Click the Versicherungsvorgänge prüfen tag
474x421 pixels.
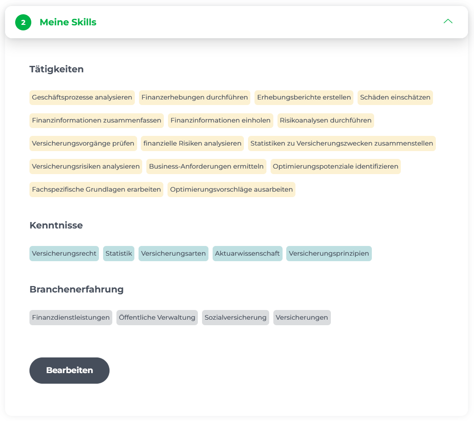tap(83, 144)
